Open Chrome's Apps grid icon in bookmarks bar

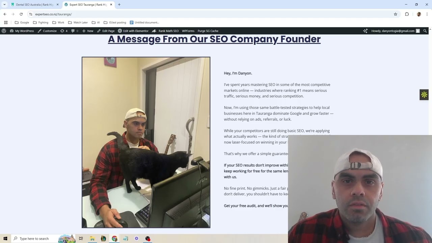[x=6, y=22]
